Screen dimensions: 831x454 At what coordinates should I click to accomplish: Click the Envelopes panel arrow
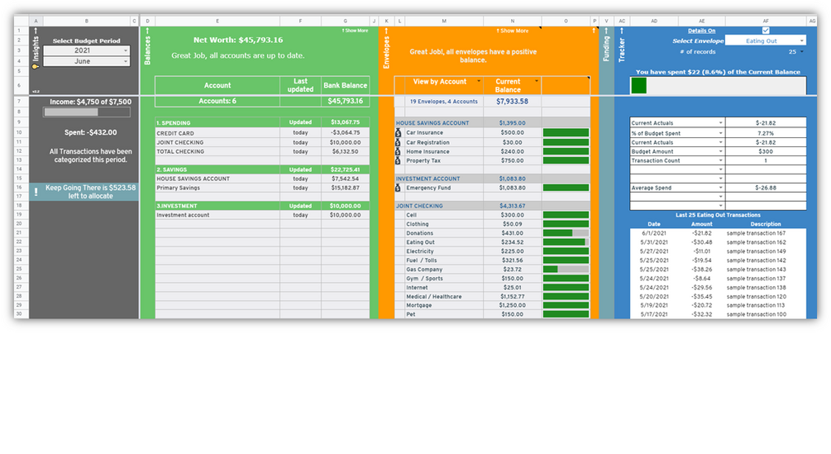(386, 31)
